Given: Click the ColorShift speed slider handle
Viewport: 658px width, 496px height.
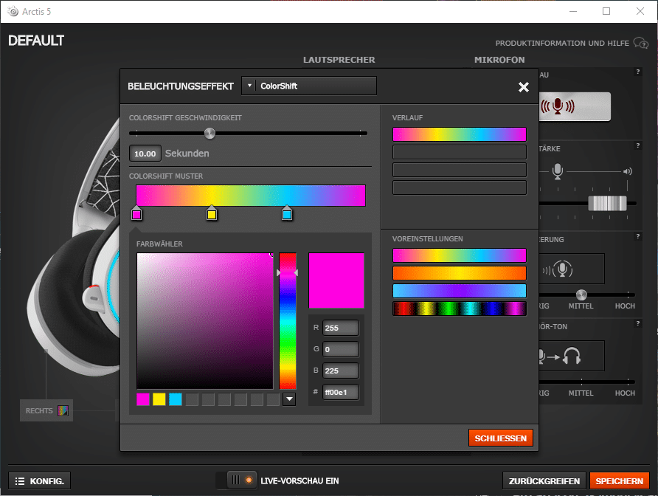Looking at the screenshot, I should (x=209, y=134).
